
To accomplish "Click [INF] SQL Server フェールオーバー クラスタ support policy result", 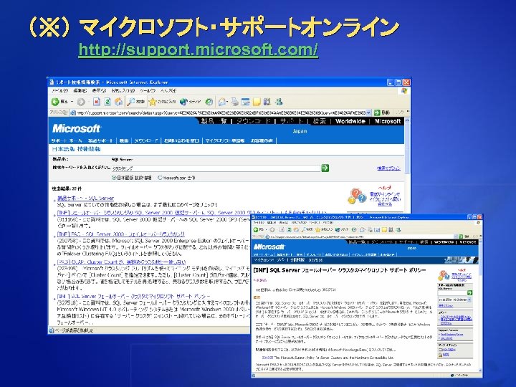I will [x=133, y=296].
